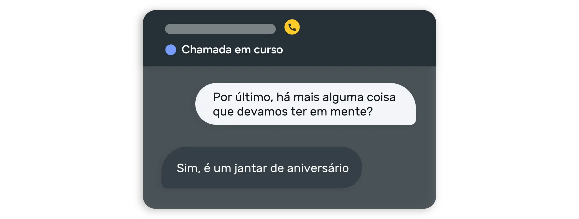
Task: Select the gray caller name placeholder bar
Action: point(220,29)
